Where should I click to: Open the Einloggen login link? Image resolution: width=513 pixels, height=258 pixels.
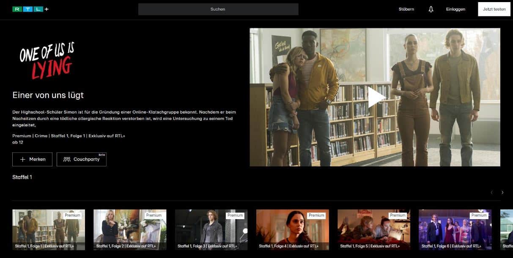(455, 9)
